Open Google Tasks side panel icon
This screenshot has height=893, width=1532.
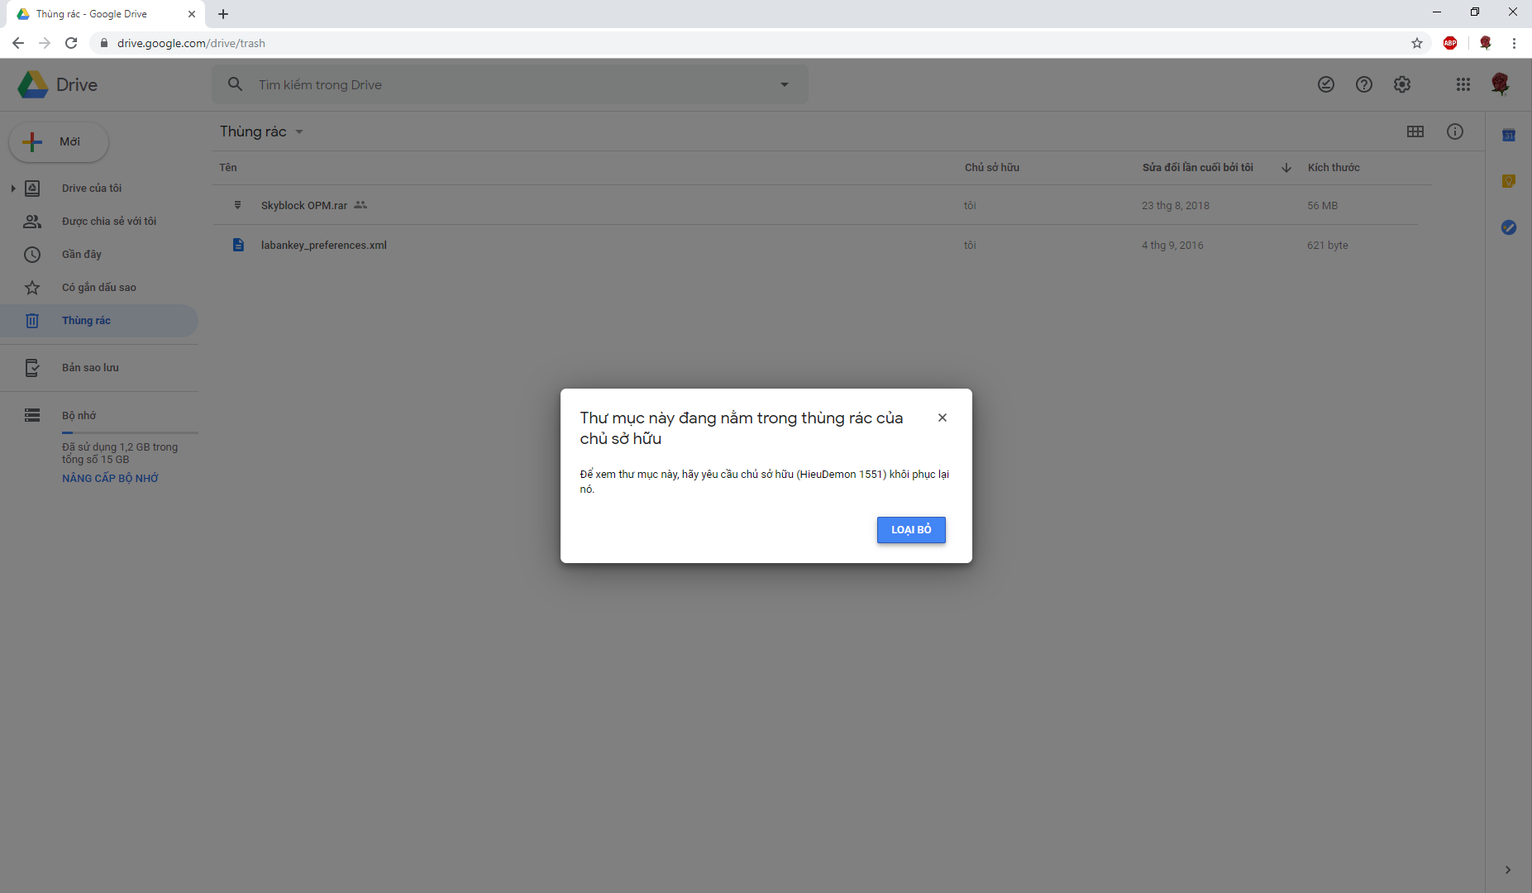[1509, 227]
